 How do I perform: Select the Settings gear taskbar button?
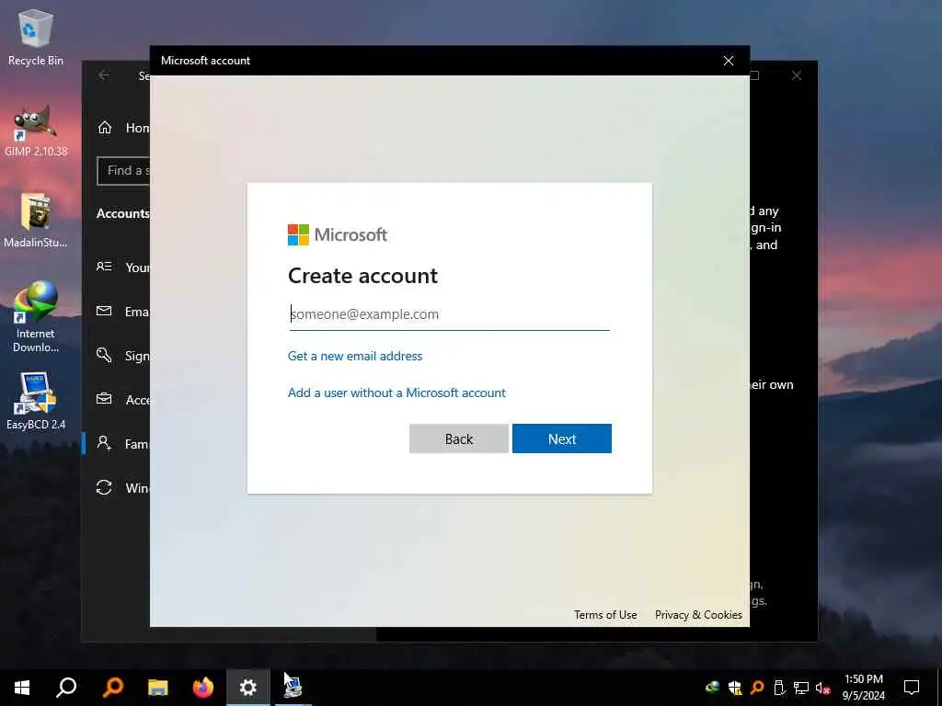click(248, 688)
